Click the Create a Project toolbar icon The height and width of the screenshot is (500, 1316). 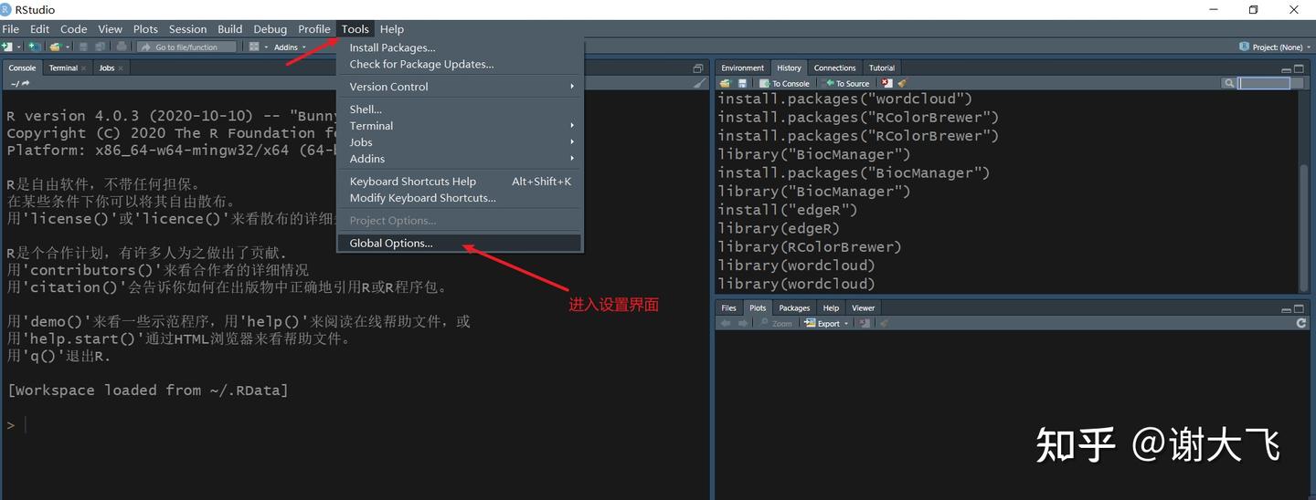tap(35, 47)
